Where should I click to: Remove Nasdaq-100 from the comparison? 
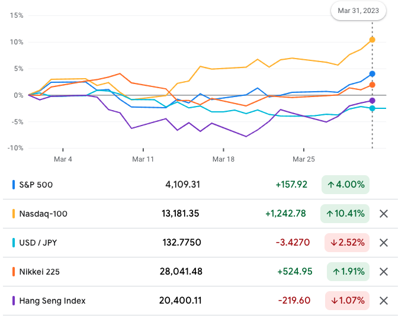(383, 214)
